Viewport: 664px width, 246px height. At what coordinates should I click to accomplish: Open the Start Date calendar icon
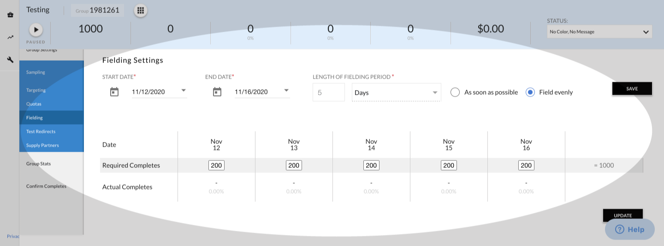(114, 92)
